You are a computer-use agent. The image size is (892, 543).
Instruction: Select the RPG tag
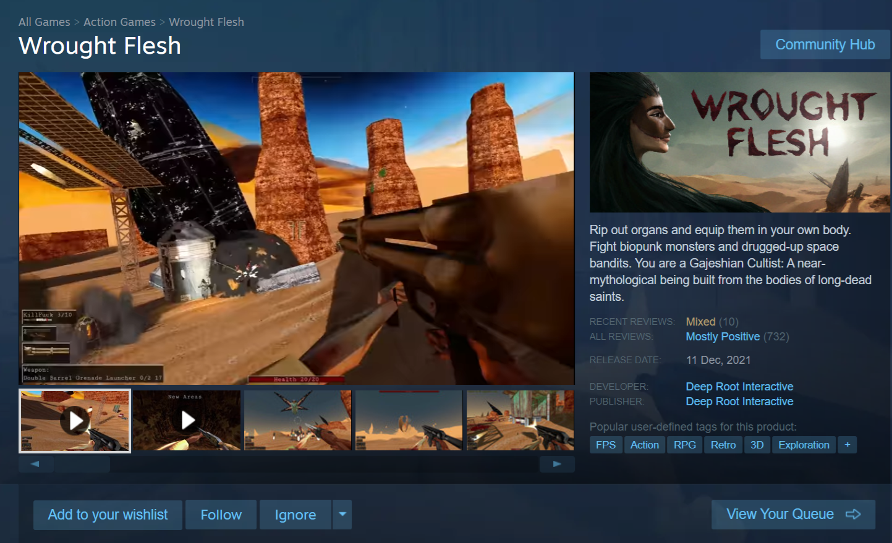pos(685,445)
